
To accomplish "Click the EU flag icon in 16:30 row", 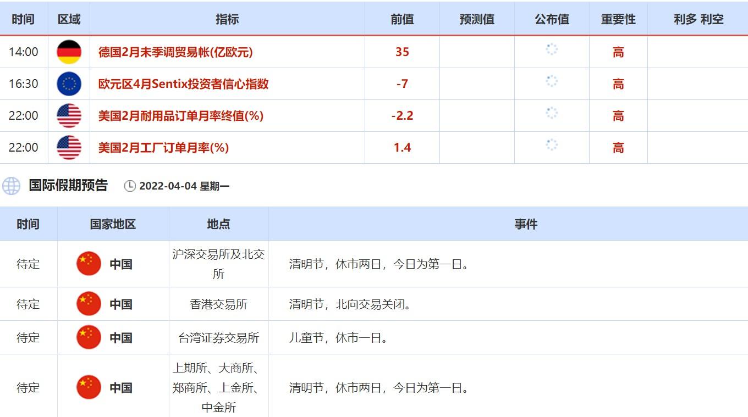I will click(69, 84).
